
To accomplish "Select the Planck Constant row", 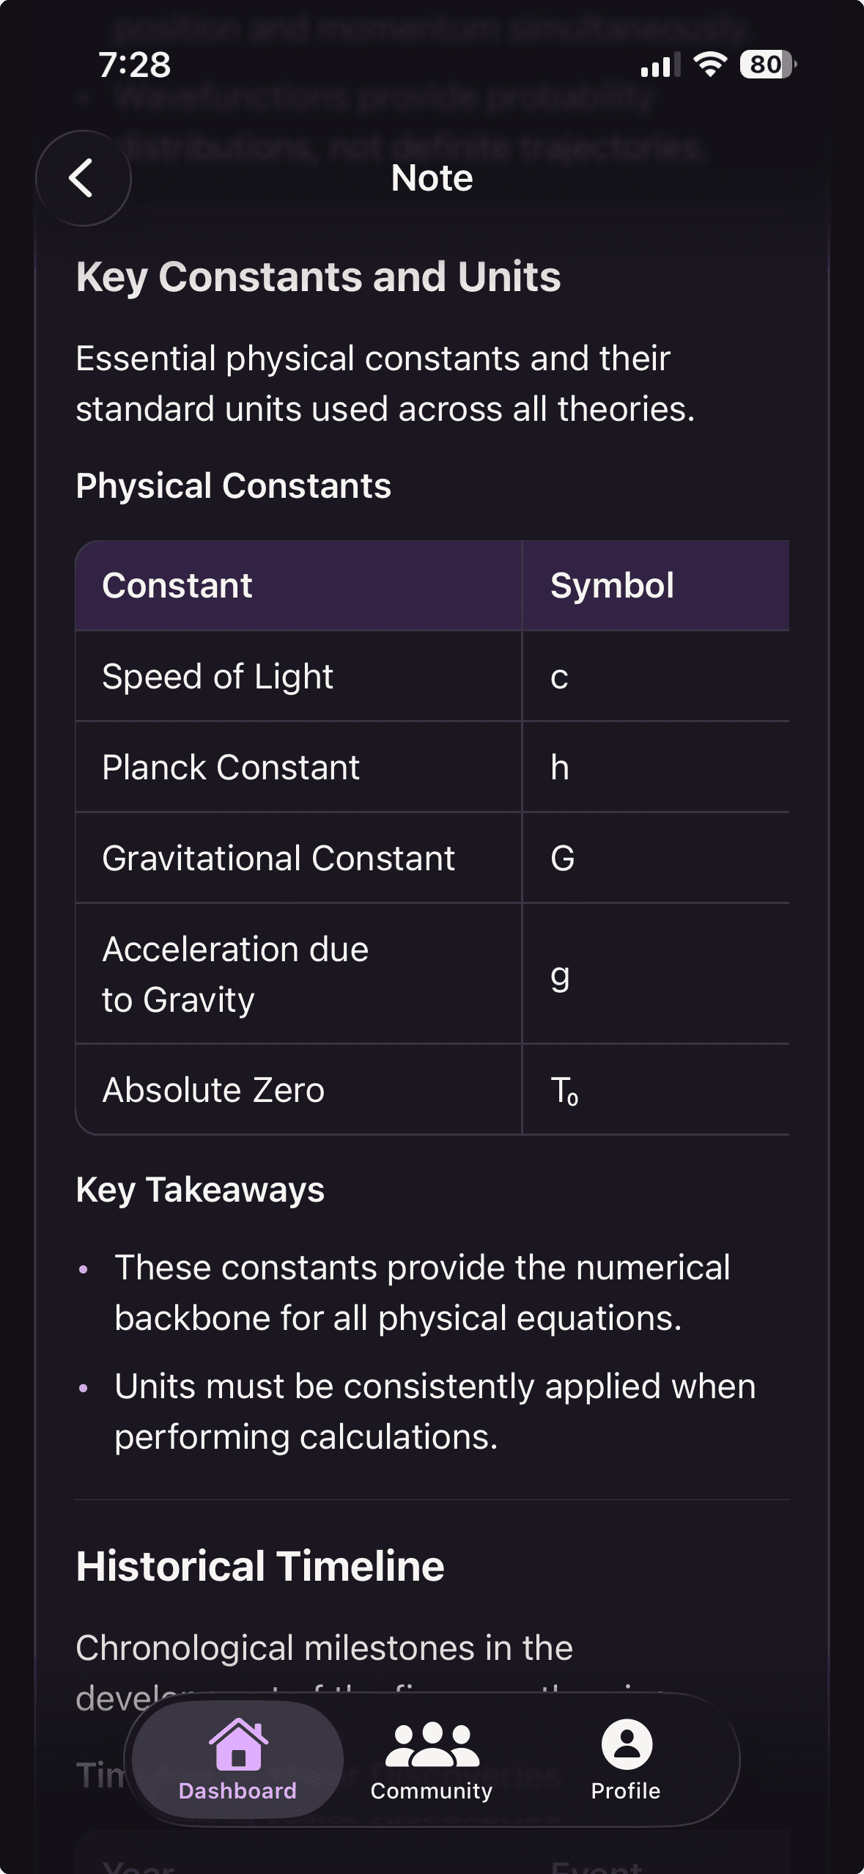I will 432,767.
